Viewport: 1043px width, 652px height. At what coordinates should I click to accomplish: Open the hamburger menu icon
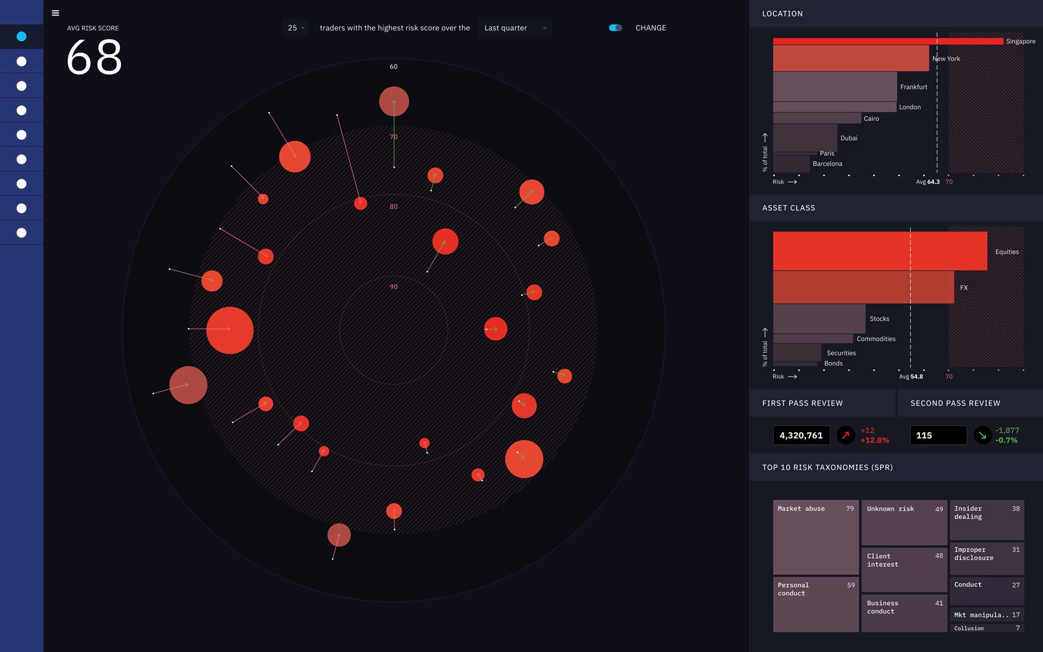coord(55,13)
